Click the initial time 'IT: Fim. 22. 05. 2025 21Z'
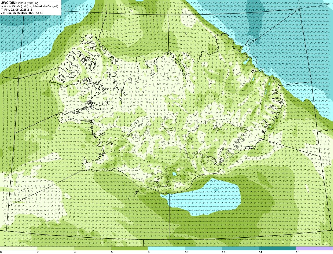The width and height of the screenshot is (333, 254). 16,9
